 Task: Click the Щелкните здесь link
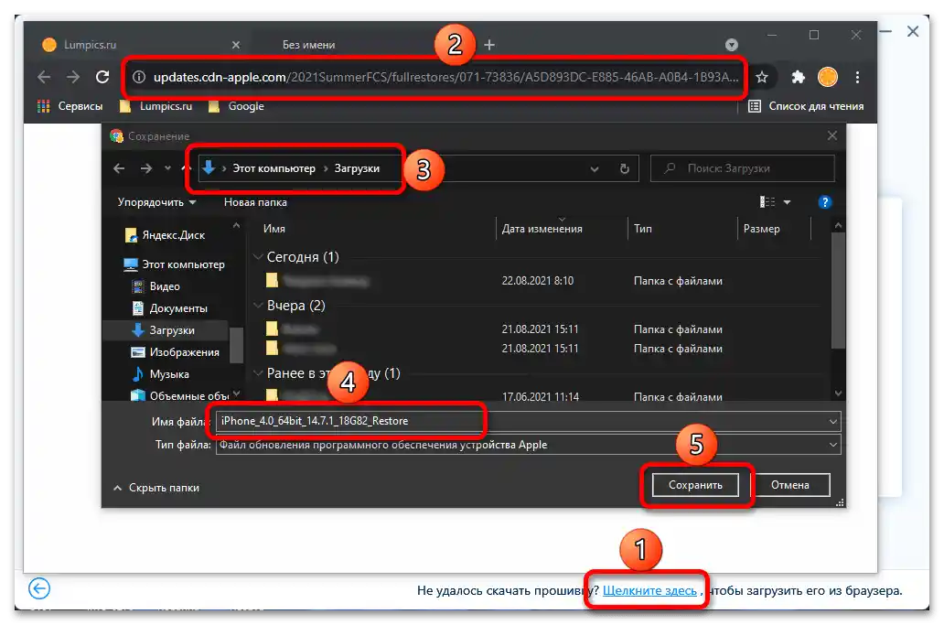[x=649, y=590]
